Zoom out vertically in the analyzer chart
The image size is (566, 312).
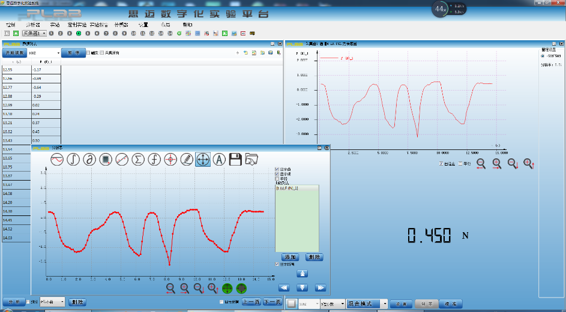[x=199, y=288]
